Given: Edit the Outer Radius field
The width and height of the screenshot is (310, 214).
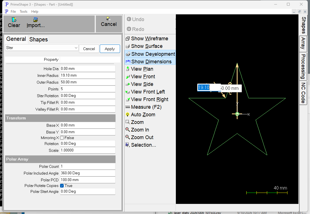Looking at the screenshot, I should coord(88,82).
